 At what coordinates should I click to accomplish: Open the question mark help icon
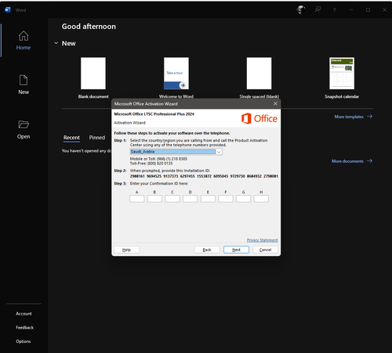[x=334, y=10]
